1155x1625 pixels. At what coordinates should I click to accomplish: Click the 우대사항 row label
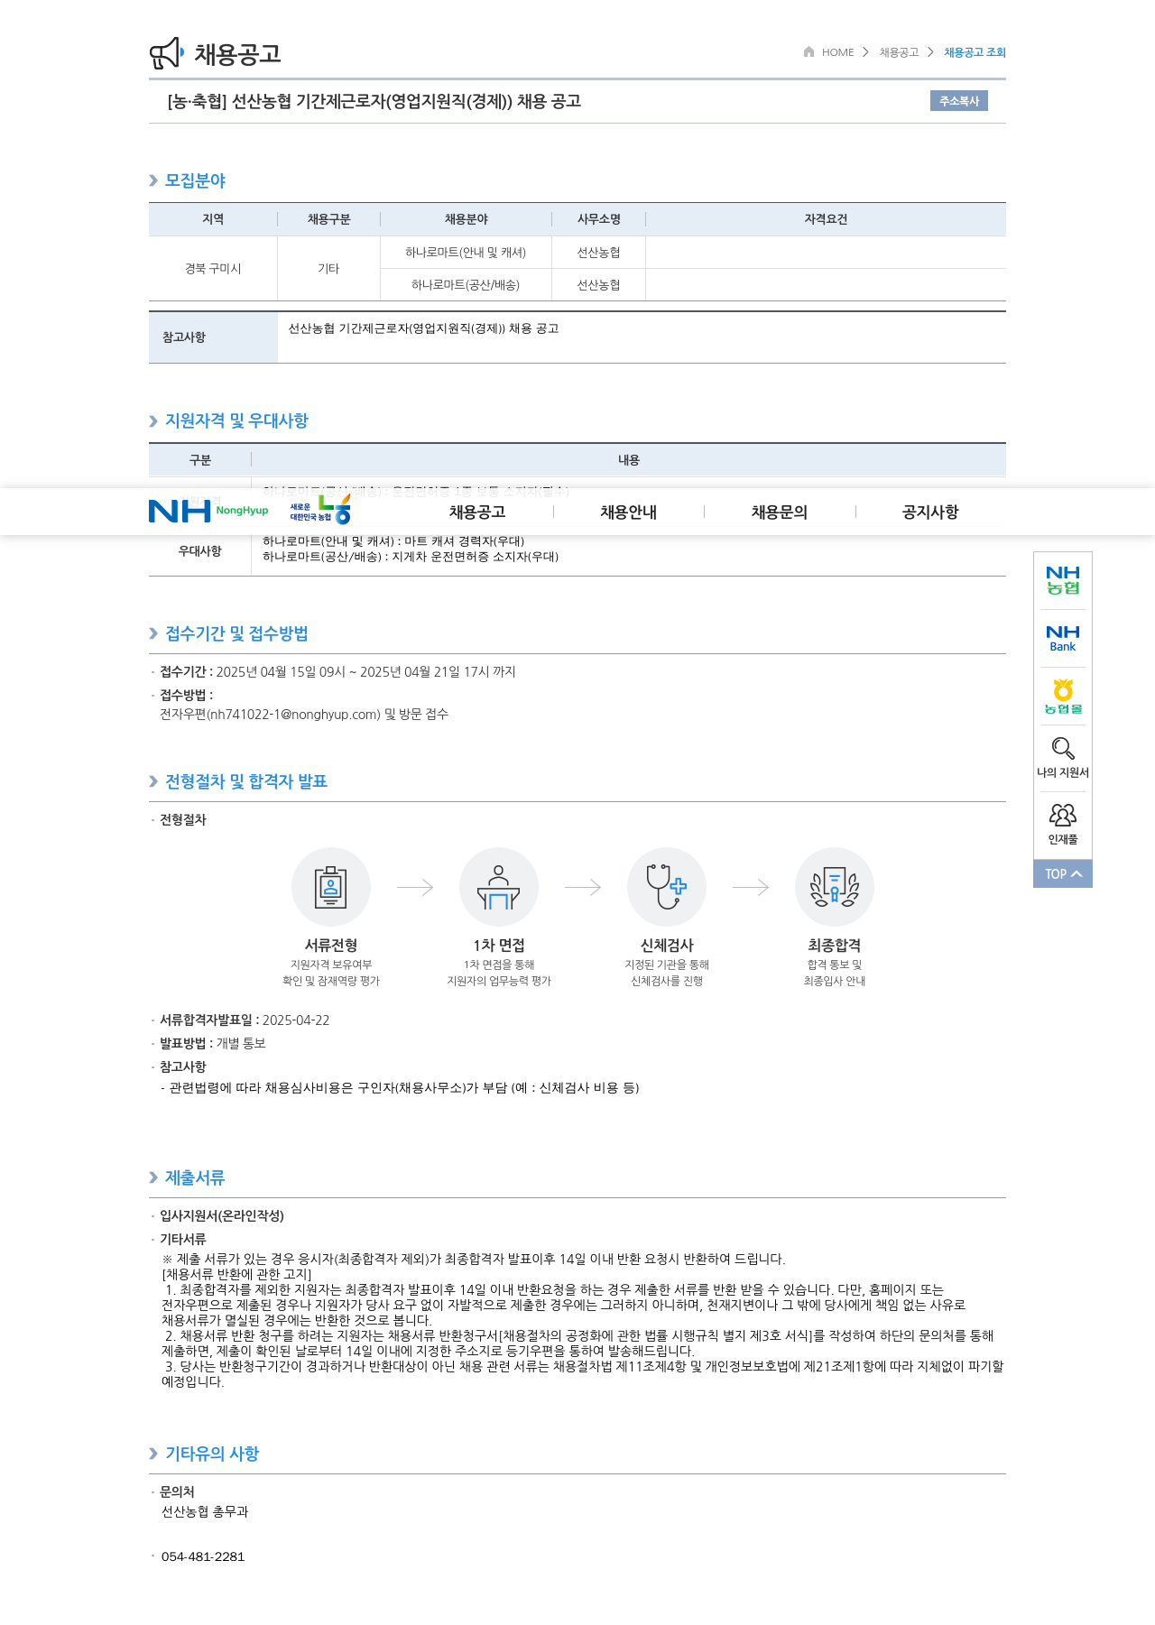200,551
